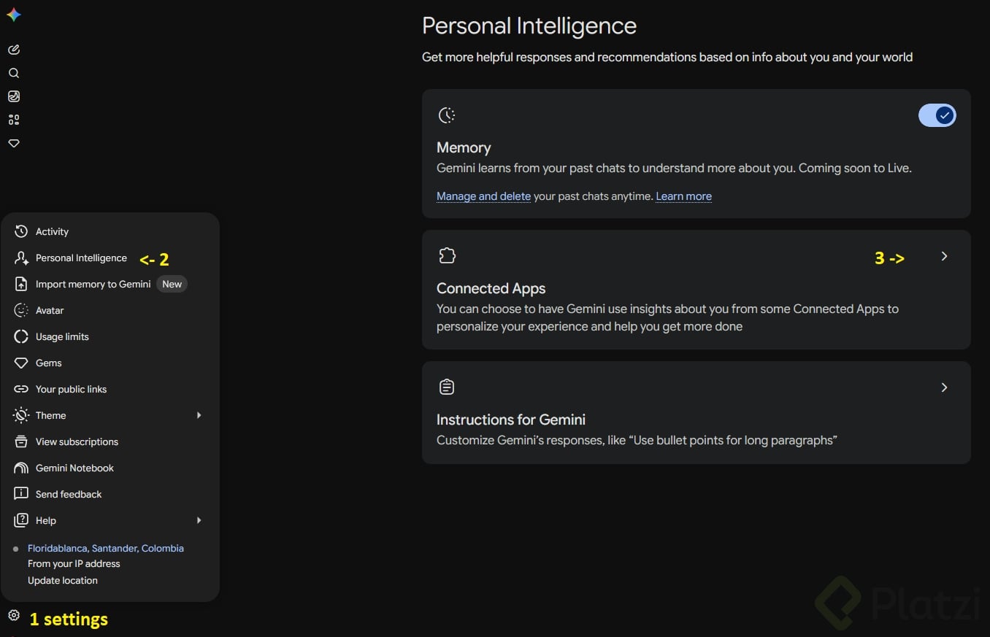Start a new chat with pencil icon
The image size is (990, 637).
pos(14,50)
